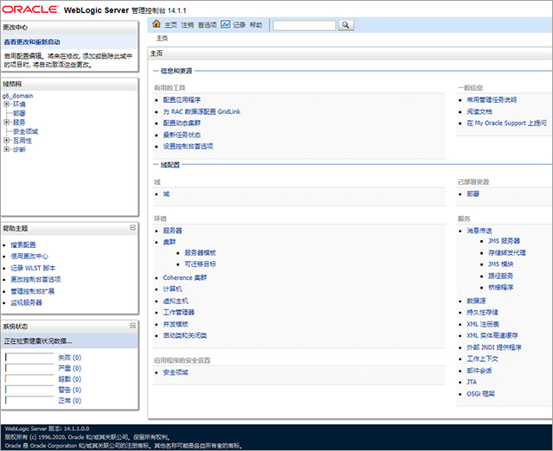Open 记录 in the toolbar
The height and width of the screenshot is (451, 553).
(239, 25)
